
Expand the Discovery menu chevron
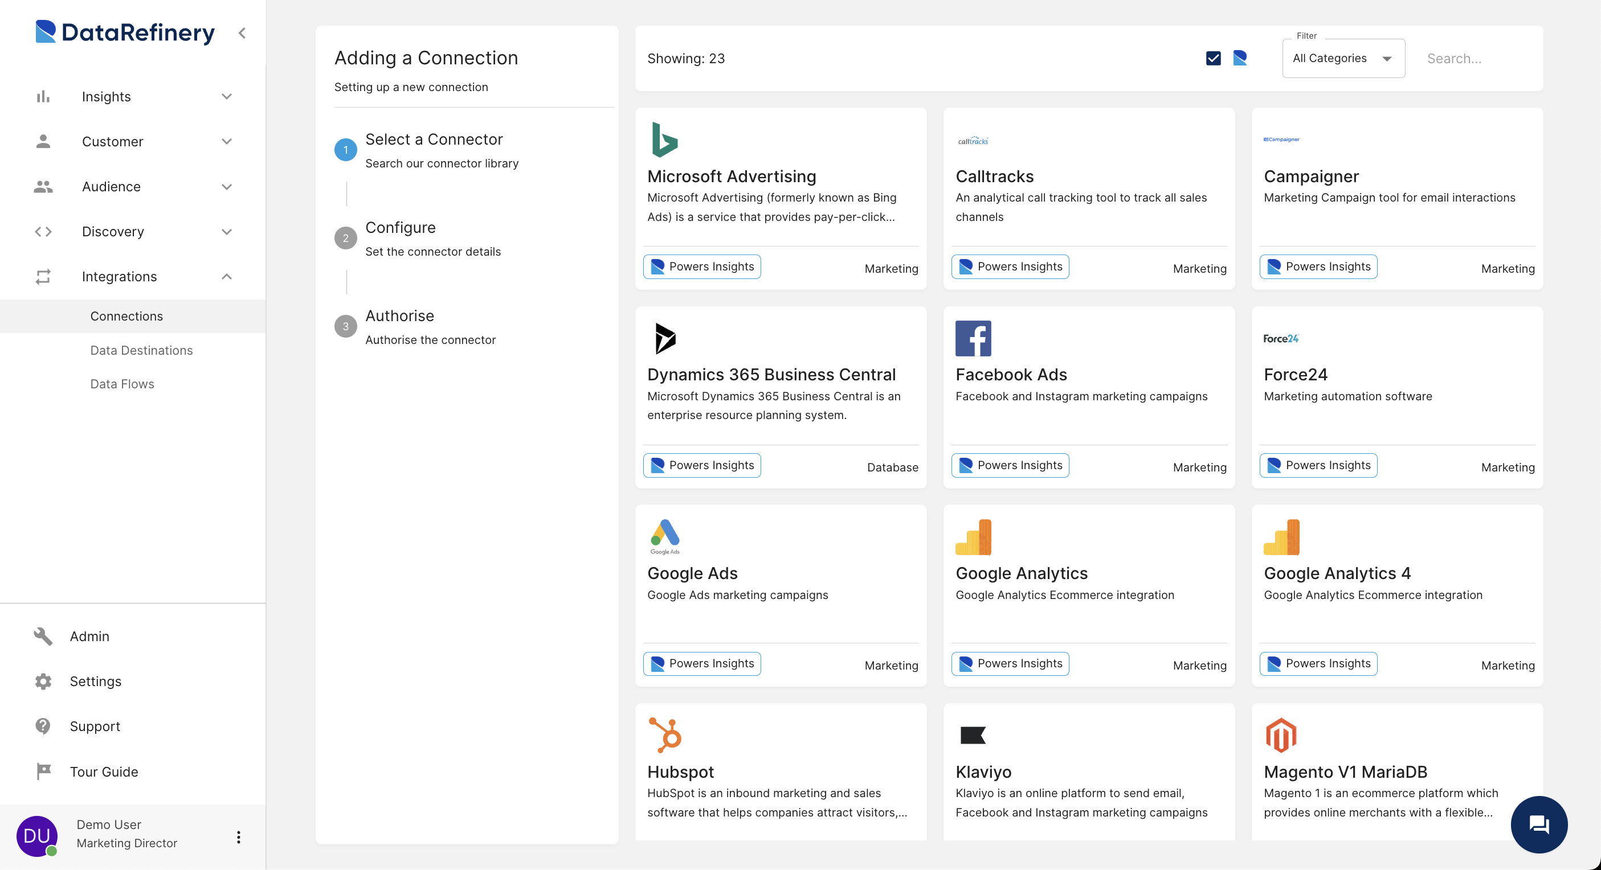[x=227, y=232]
